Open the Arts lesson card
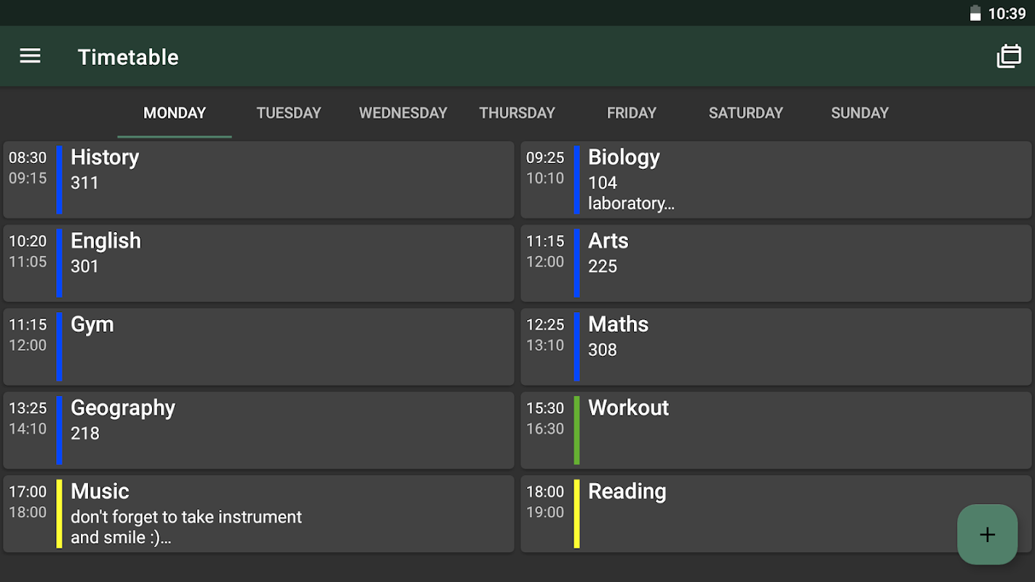This screenshot has height=582, width=1035. (x=776, y=263)
